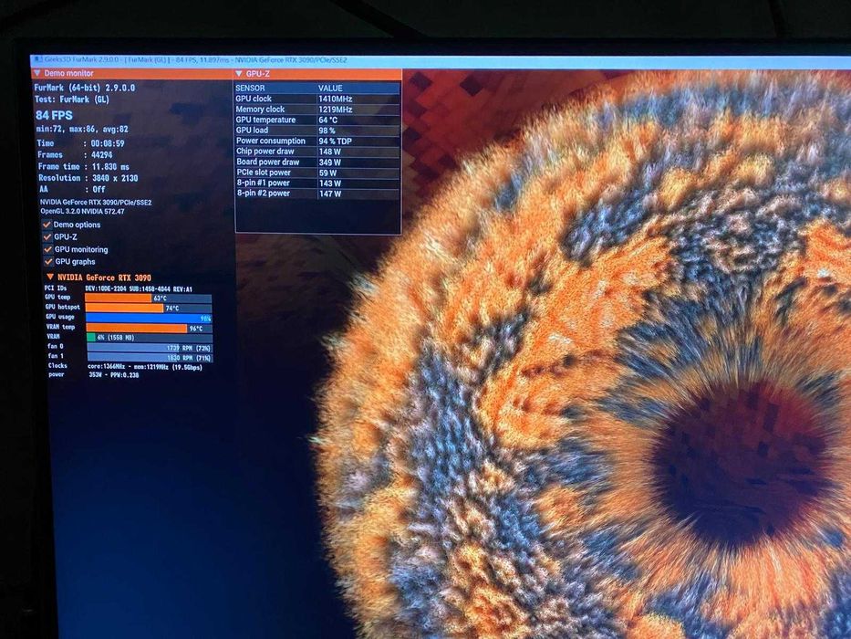This screenshot has width=851, height=639.
Task: Select the Board power draw row
Action: [x=317, y=162]
